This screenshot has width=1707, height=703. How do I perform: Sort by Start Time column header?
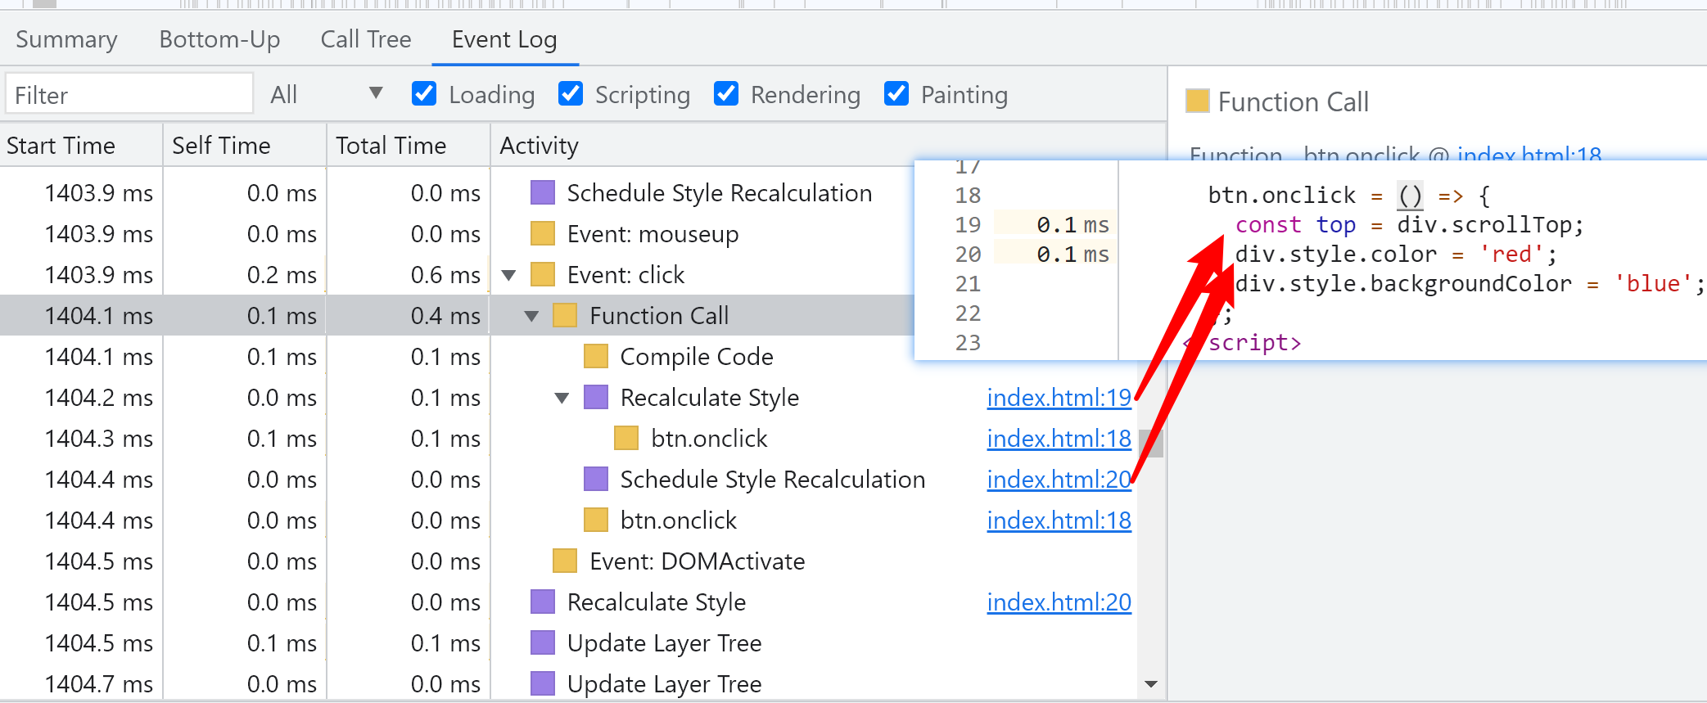coord(81,146)
